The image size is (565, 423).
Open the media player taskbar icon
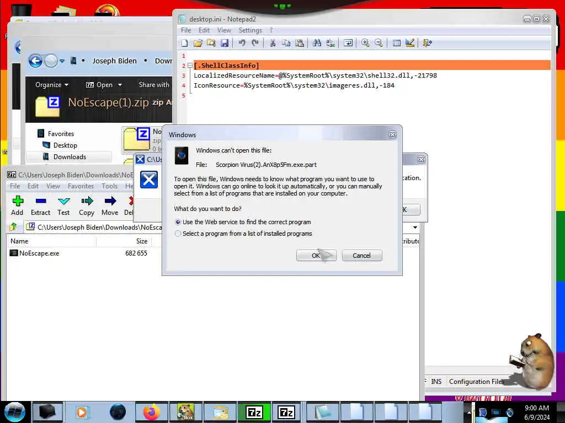click(x=82, y=412)
